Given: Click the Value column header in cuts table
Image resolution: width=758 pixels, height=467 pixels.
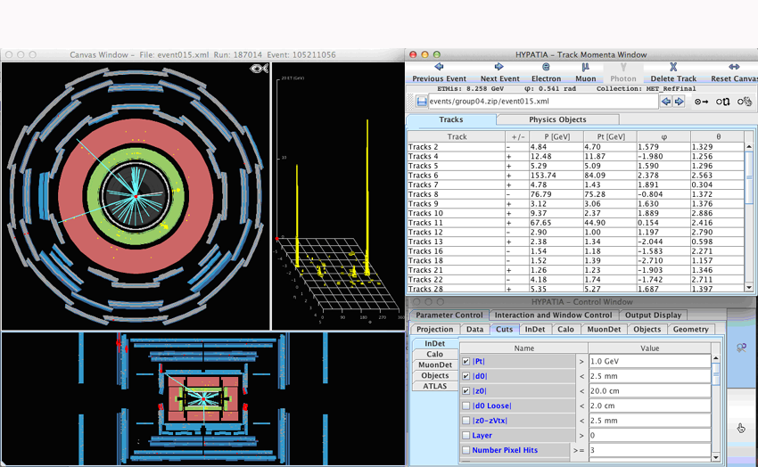Looking at the screenshot, I should click(x=649, y=348).
